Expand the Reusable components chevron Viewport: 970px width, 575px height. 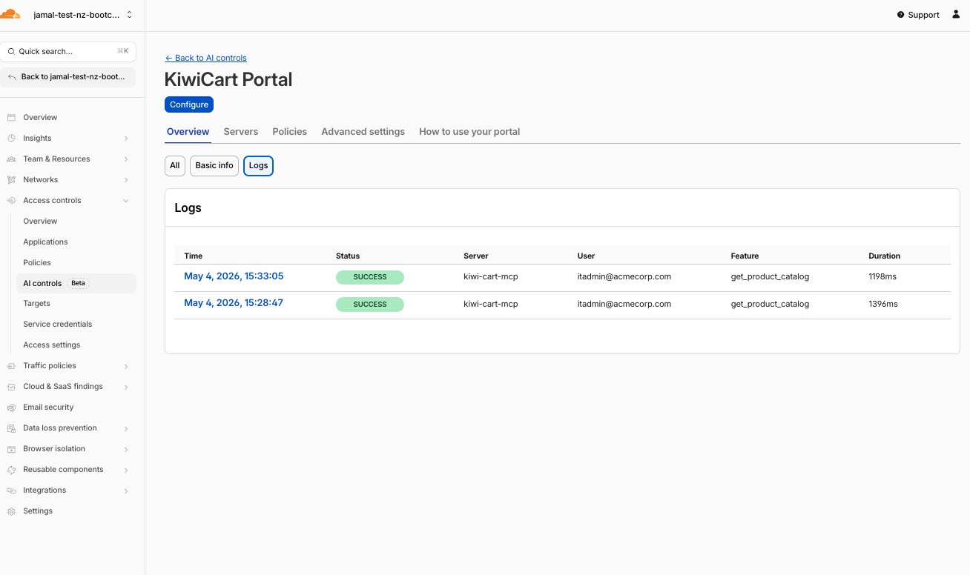point(126,470)
